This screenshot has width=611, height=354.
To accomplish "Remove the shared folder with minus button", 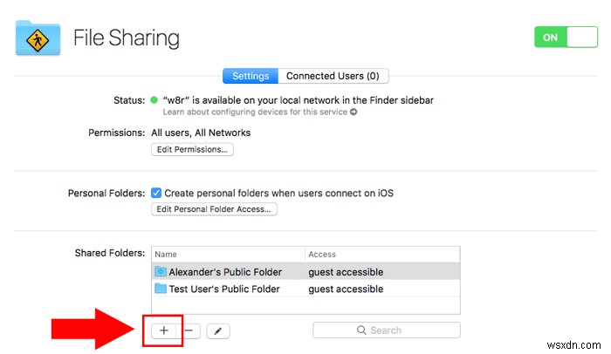I will pos(191,330).
